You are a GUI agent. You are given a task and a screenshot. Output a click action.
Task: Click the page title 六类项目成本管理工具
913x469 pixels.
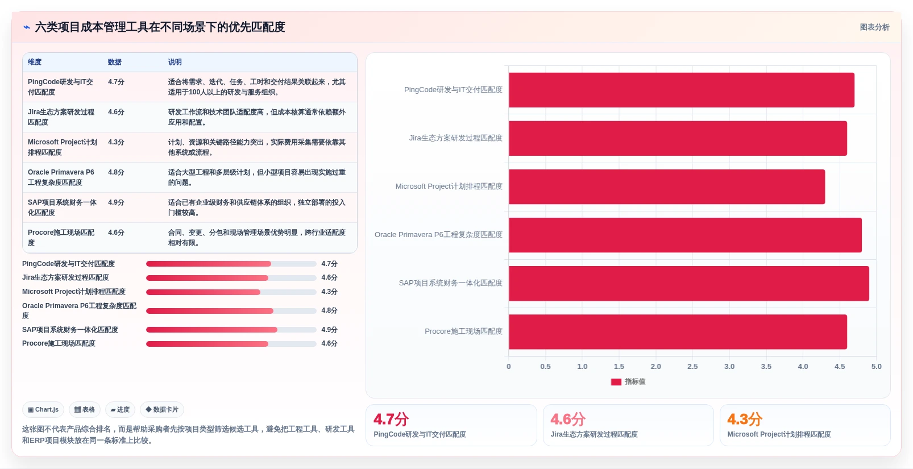(x=160, y=27)
